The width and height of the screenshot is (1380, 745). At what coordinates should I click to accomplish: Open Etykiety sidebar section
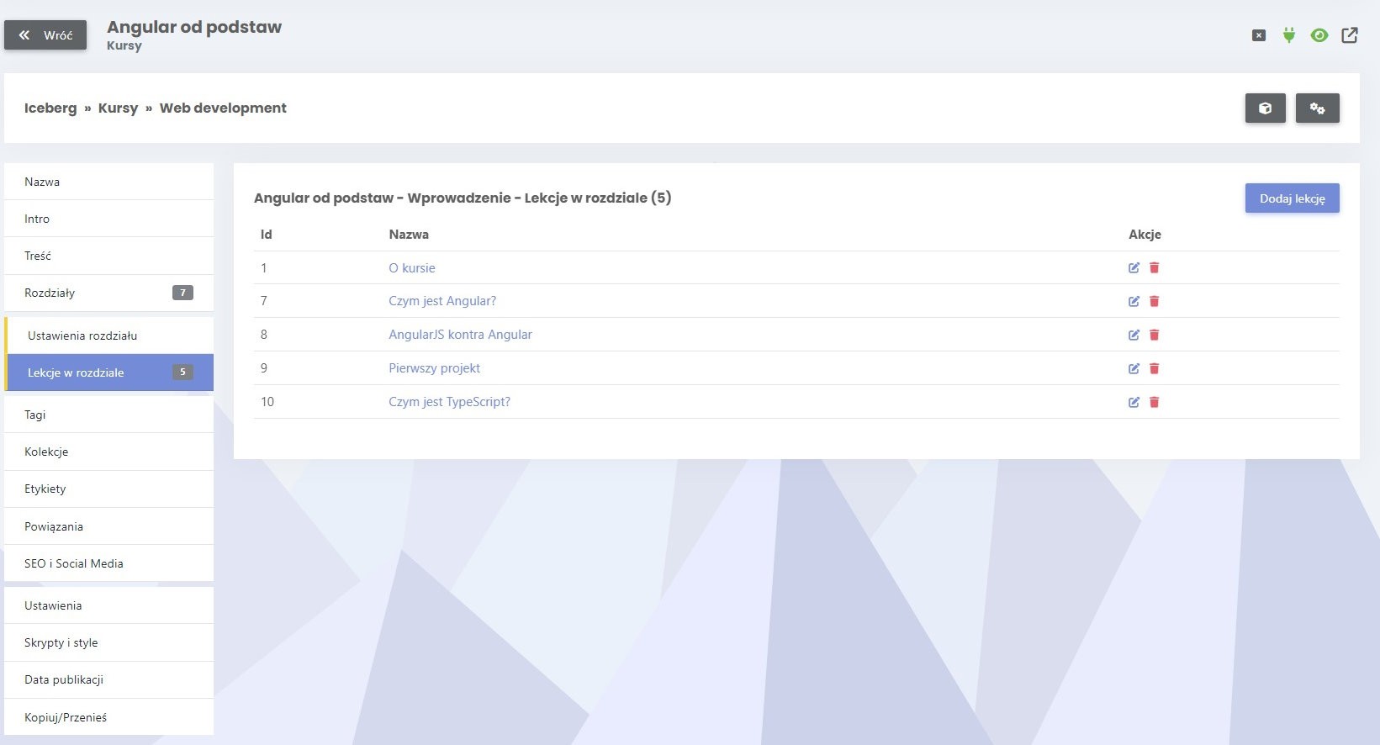click(x=108, y=489)
